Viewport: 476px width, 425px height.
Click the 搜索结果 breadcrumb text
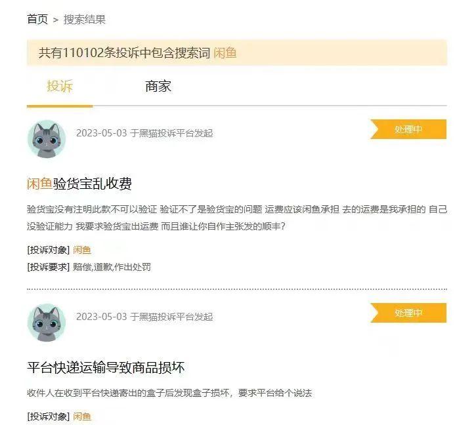85,20
